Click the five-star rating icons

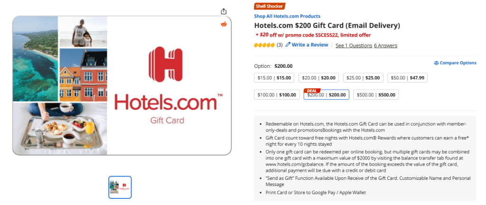[264, 45]
